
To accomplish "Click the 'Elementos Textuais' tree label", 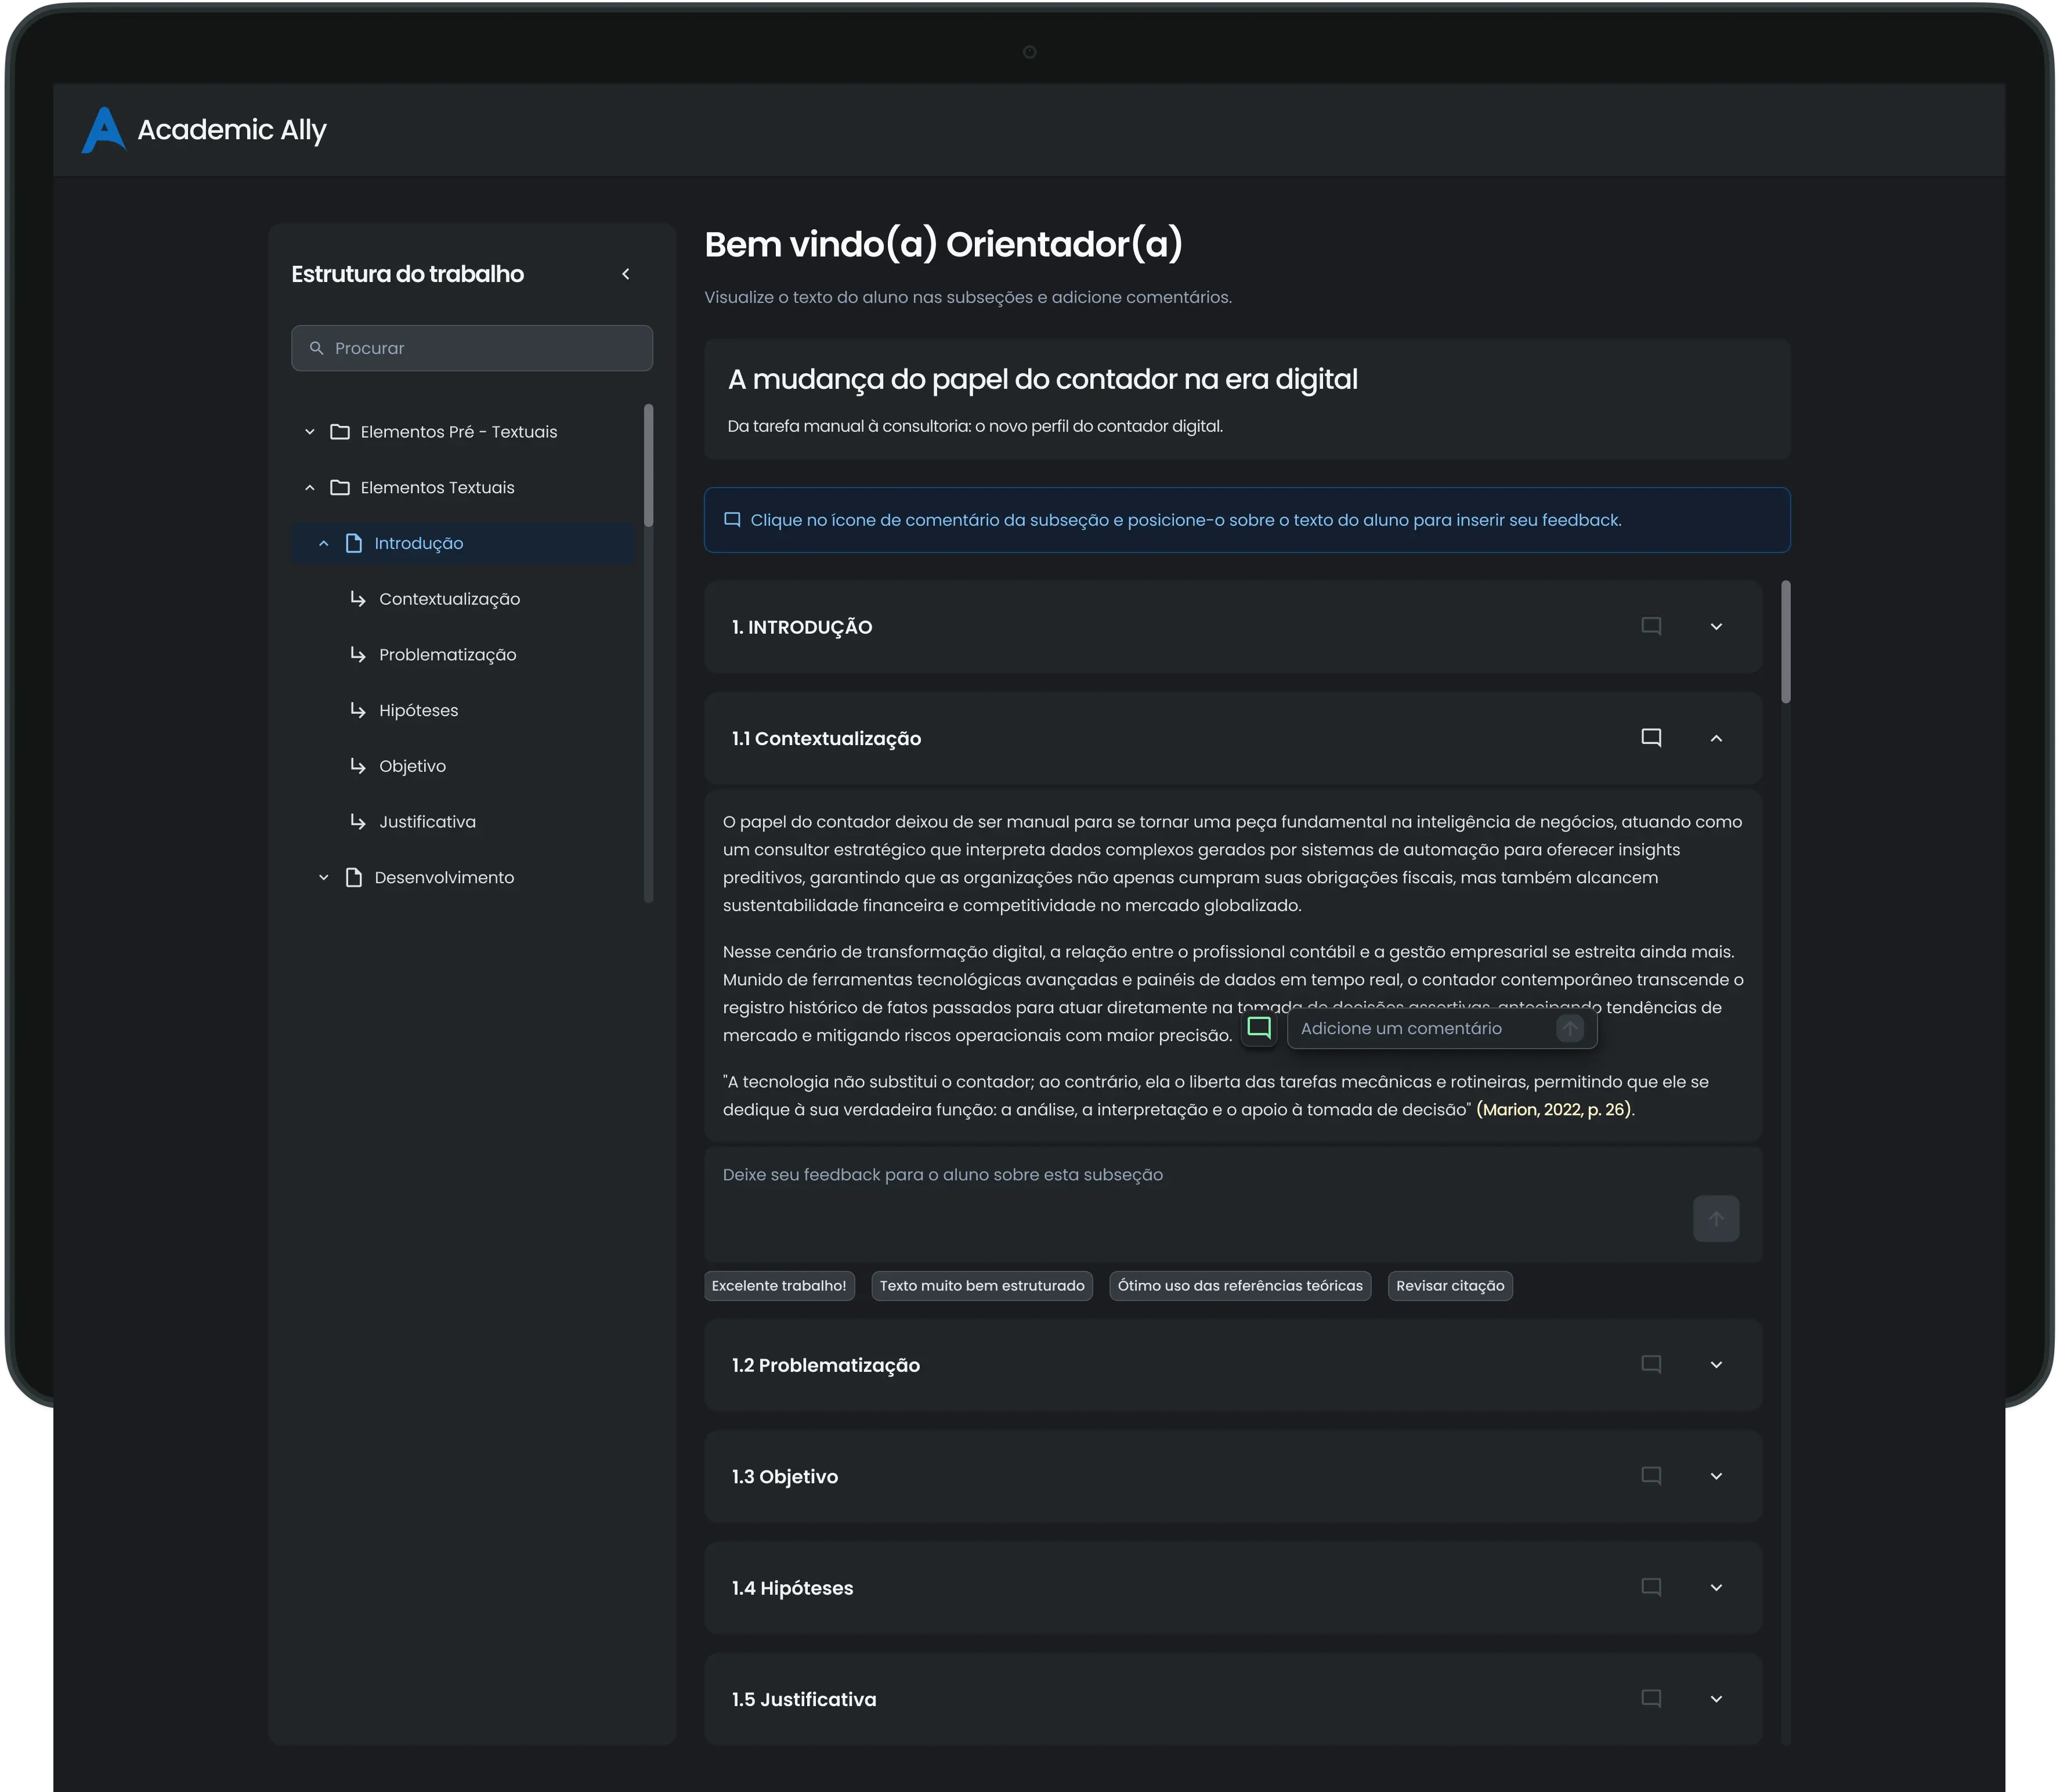I will pos(437,488).
